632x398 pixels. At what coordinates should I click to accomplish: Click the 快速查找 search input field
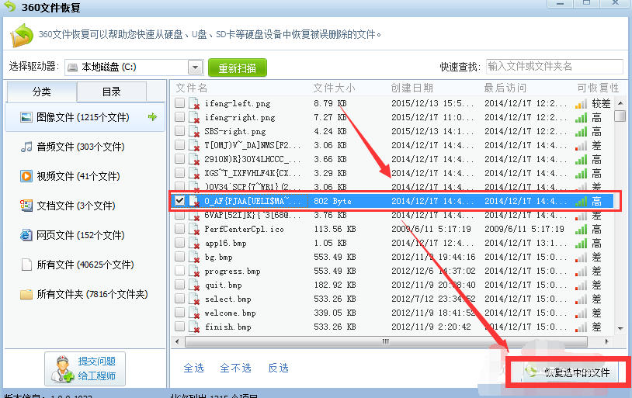coord(554,67)
